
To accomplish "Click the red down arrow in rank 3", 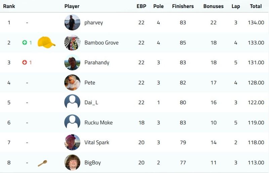I will point(25,62).
